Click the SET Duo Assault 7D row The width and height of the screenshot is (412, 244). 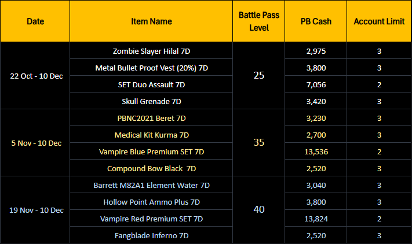pos(151,84)
